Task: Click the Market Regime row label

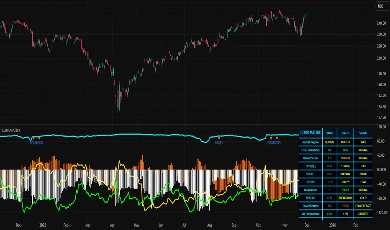Action: coord(310,142)
